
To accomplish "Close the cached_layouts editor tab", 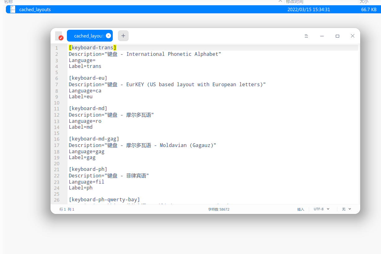I will (108, 36).
